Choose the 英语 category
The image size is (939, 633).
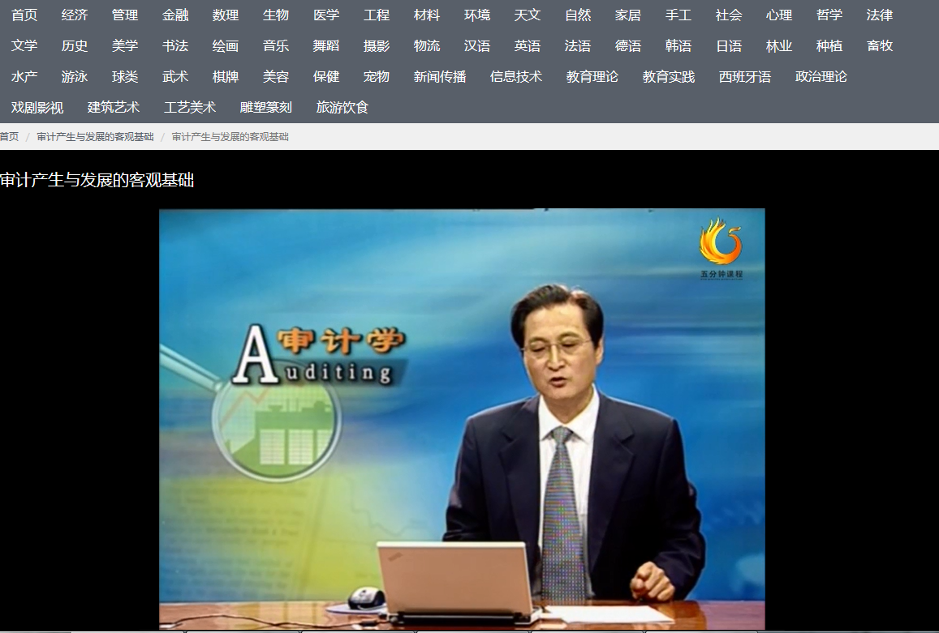pyautogui.click(x=528, y=46)
